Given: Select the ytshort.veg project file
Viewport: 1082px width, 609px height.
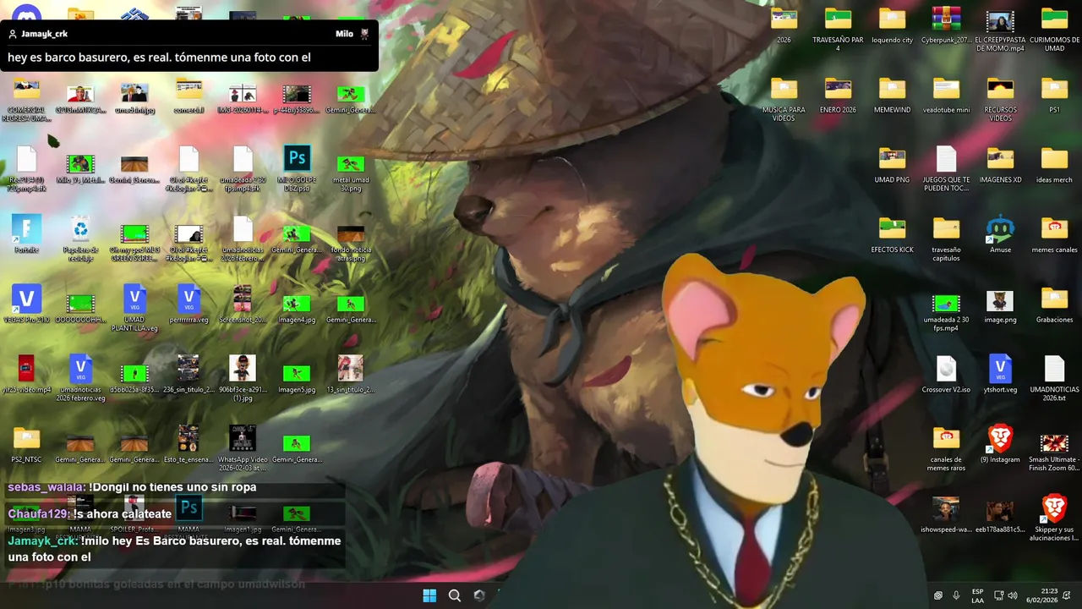Looking at the screenshot, I should click(x=1000, y=375).
